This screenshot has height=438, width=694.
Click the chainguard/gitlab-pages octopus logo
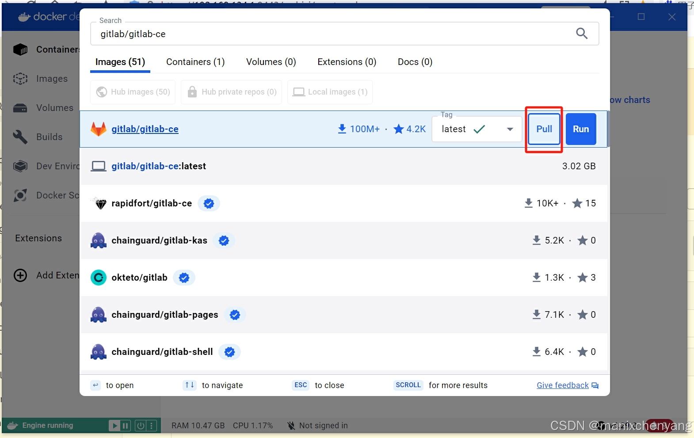(x=99, y=315)
